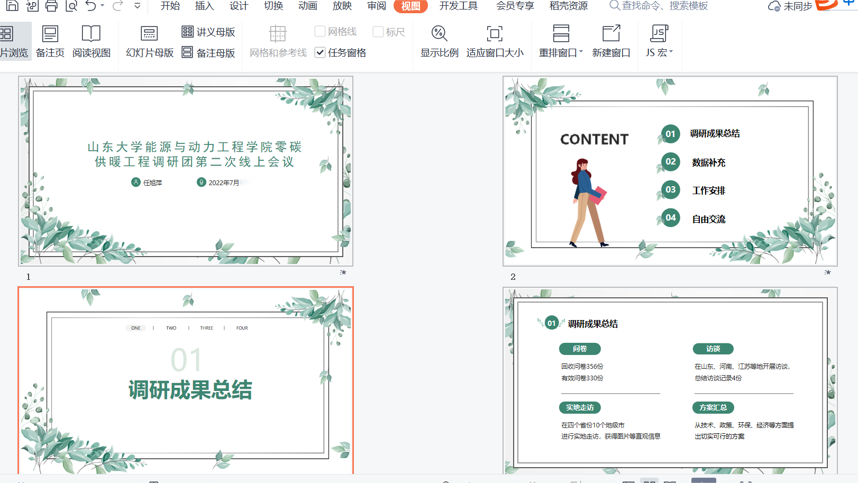The image size is (858, 483).
Task: Click the Print icon in quick access toolbar
Action: [x=51, y=6]
